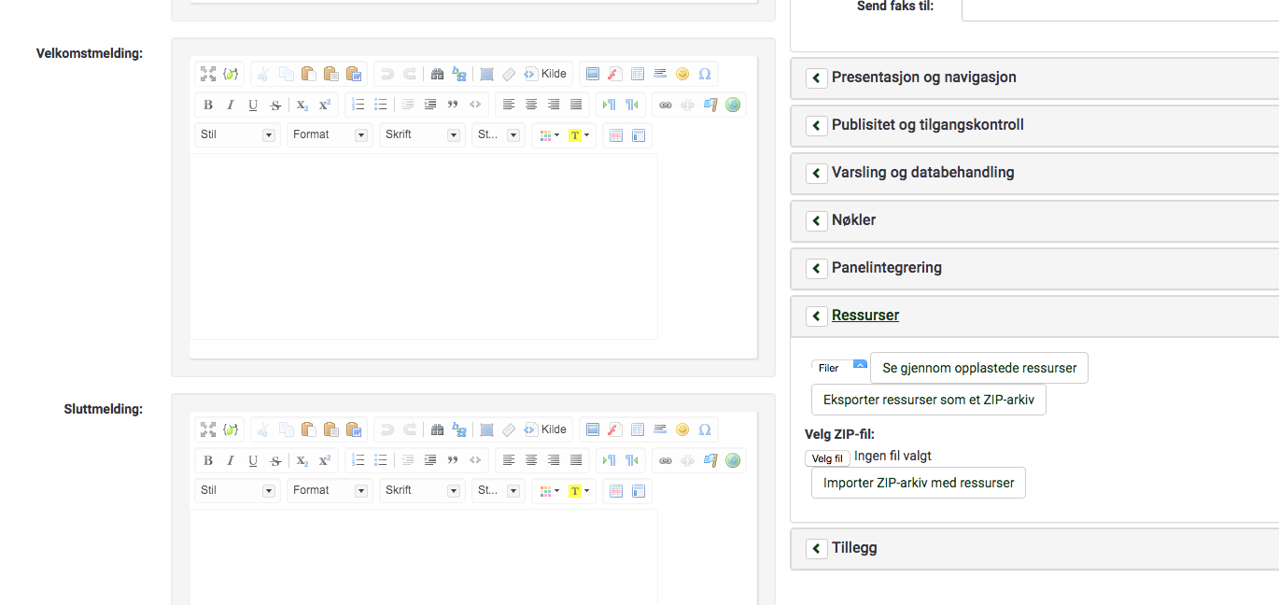Paste as plain text in Velkomstmelding editor
The height and width of the screenshot is (605, 1279).
pos(331,74)
